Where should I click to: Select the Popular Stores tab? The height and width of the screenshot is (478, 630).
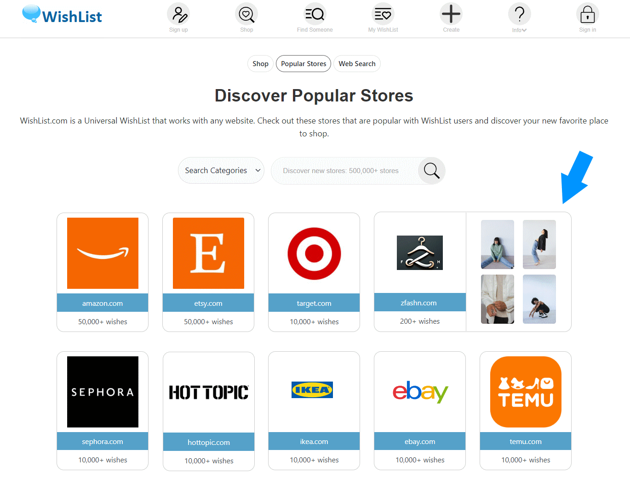(304, 64)
